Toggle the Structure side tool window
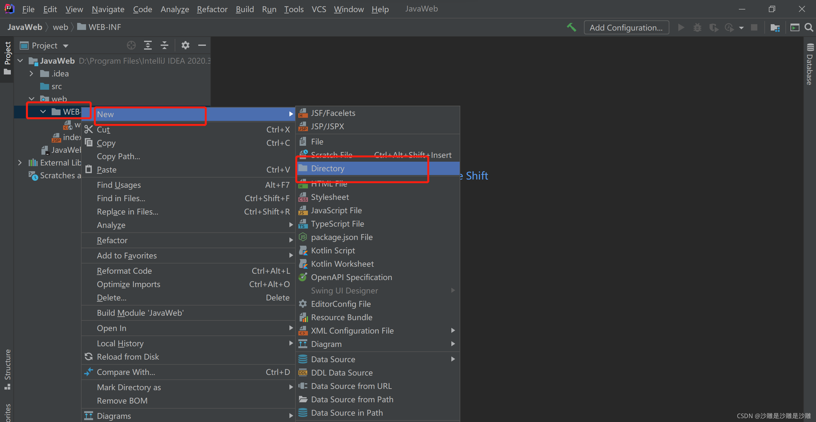816x422 pixels. [7, 369]
